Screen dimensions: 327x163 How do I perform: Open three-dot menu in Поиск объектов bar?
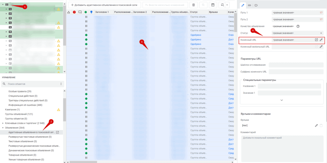point(61,84)
